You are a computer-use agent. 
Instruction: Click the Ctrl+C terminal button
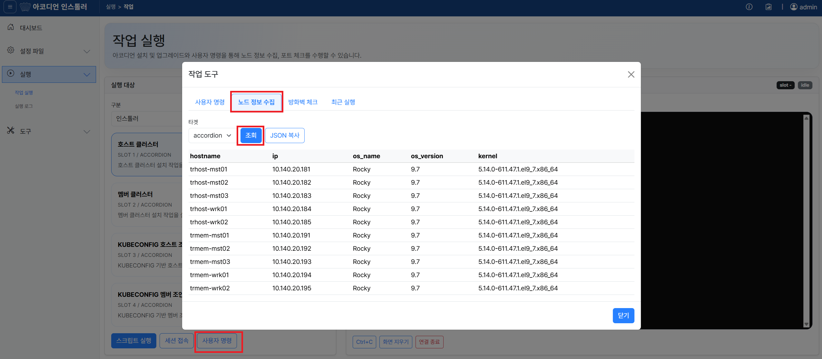tap(364, 342)
